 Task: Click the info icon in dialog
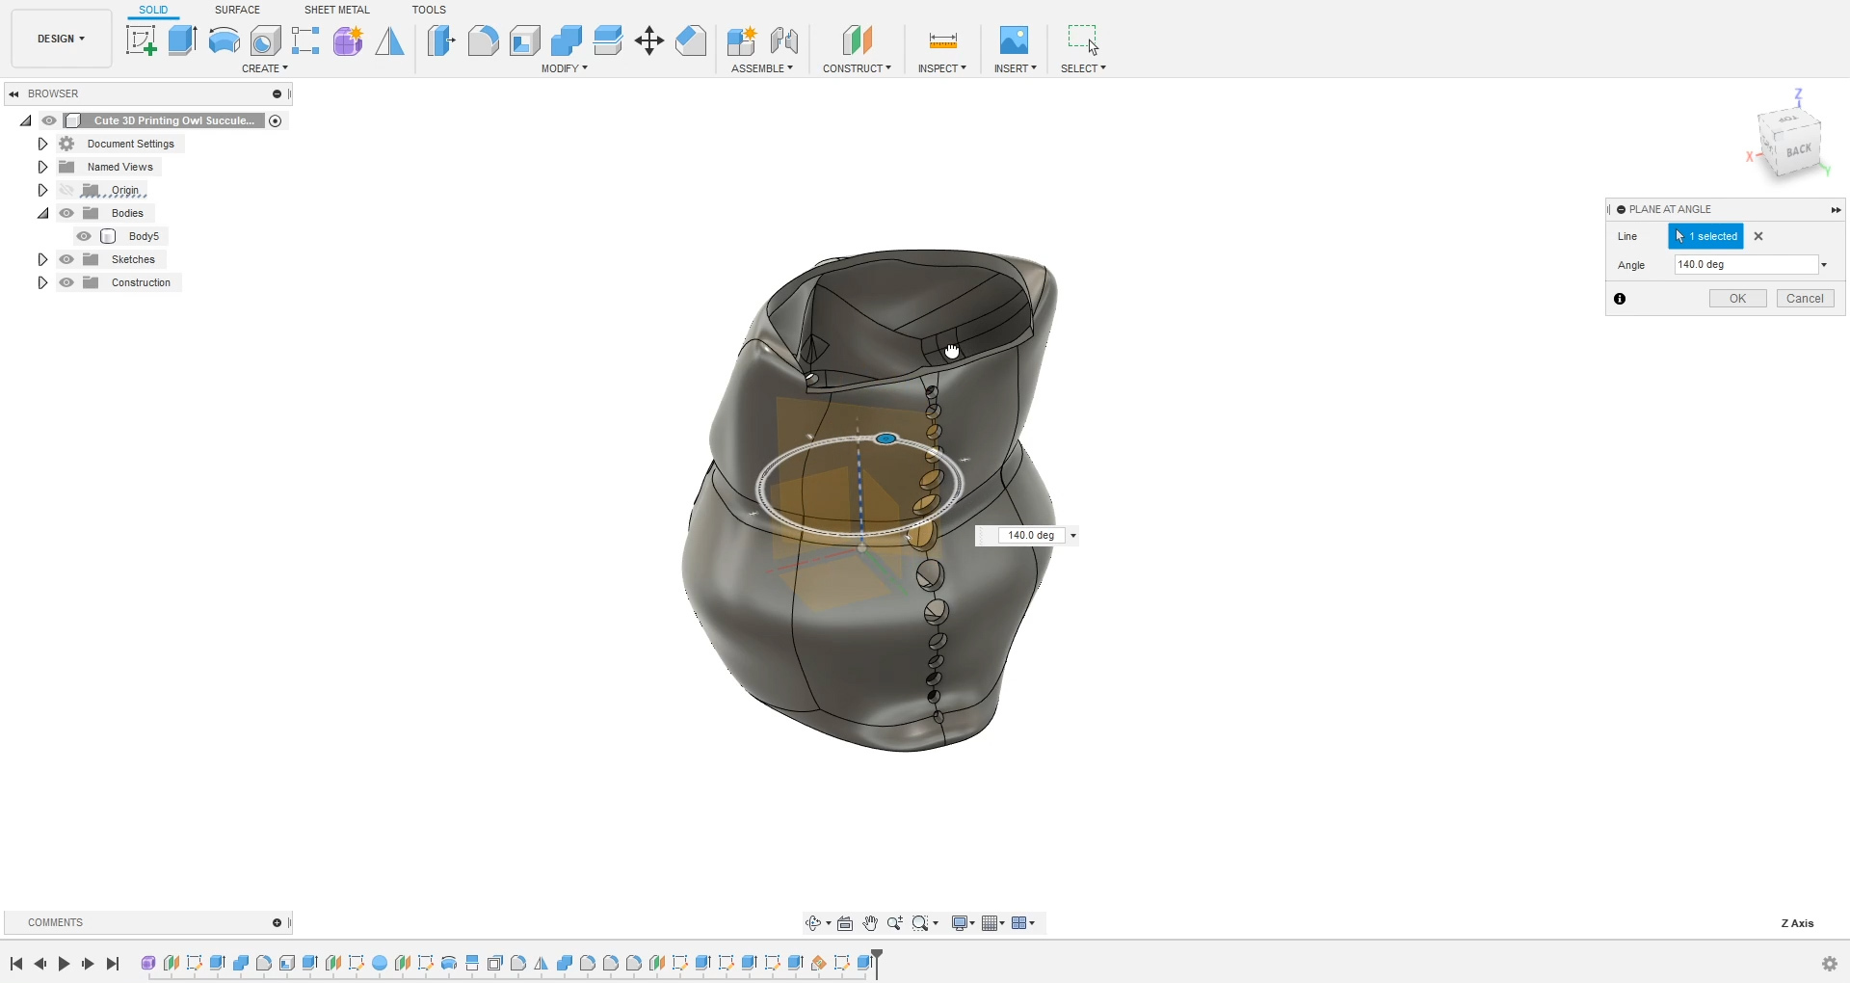tap(1620, 299)
